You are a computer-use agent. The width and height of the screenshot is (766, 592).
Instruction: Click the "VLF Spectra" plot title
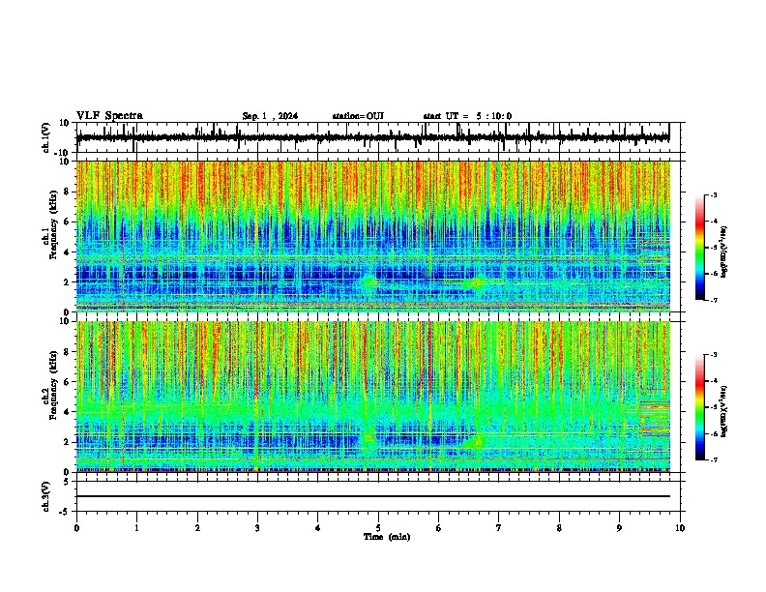click(x=109, y=116)
